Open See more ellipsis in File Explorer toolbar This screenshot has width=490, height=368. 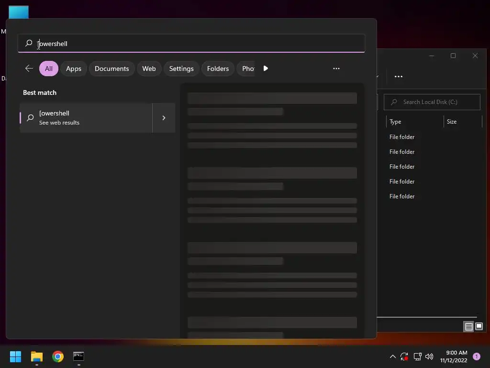[x=399, y=76]
